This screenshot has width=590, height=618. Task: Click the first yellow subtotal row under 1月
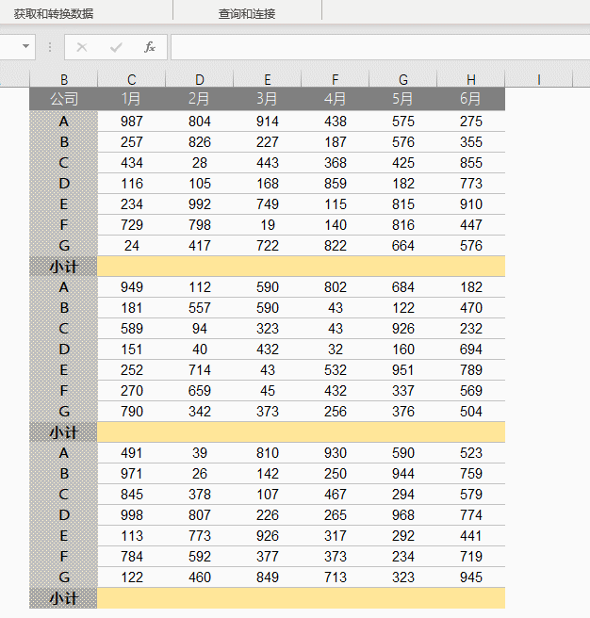tap(132, 267)
